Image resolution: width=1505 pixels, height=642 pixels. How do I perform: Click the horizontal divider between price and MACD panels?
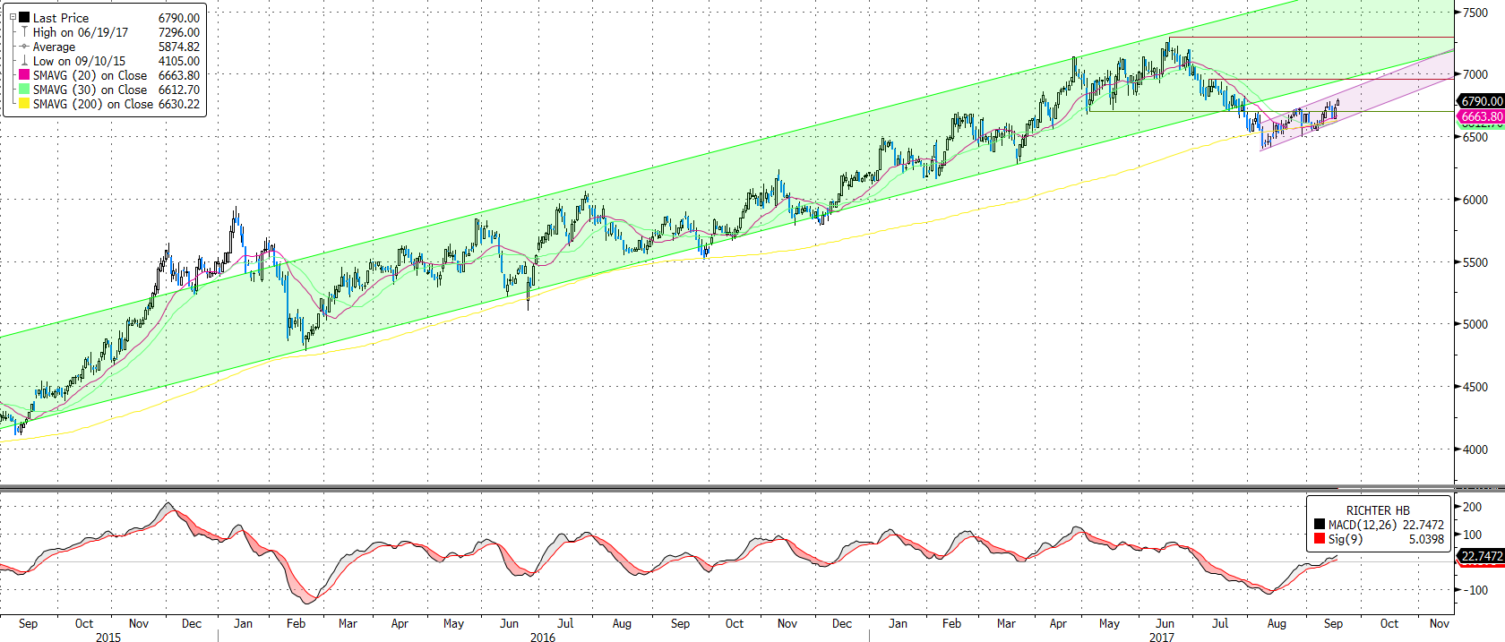(x=752, y=488)
